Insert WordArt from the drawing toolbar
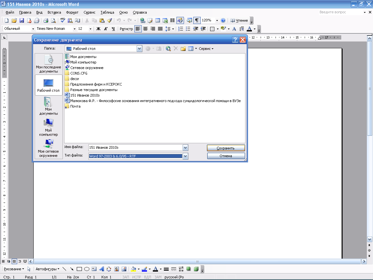Screen dimensions: 373x280 pos(102,269)
